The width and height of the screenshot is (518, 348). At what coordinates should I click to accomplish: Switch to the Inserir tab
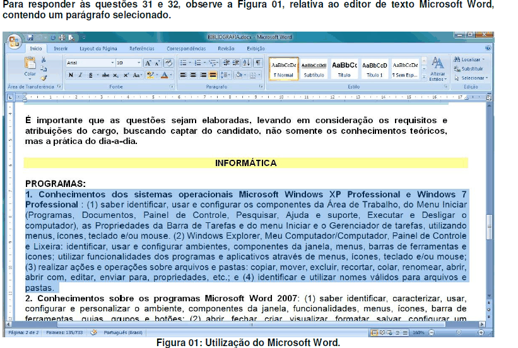(x=61, y=49)
